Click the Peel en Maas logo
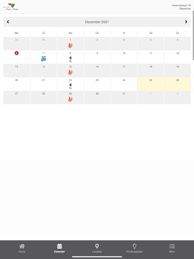The height and width of the screenshot is (259, 194). click(x=11, y=7)
